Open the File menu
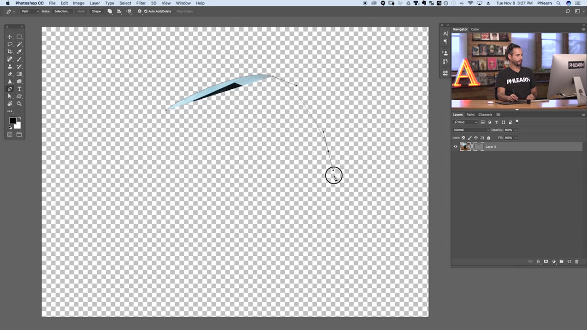This screenshot has width=587, height=330. point(52,3)
